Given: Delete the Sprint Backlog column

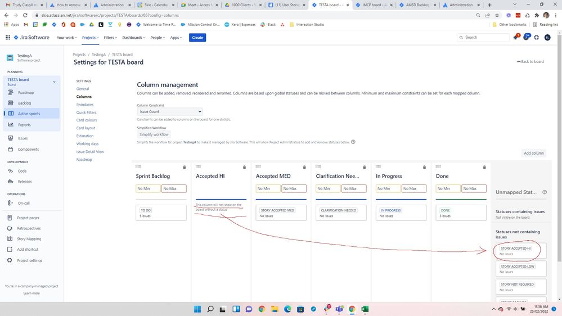Looking at the screenshot, I should point(185,168).
